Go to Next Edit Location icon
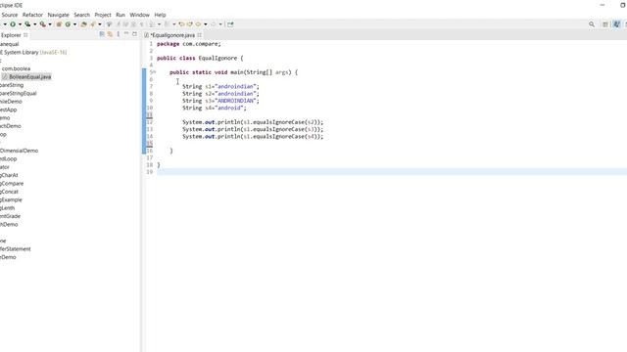Screen dimensions: 627x352 pyautogui.click(x=189, y=24)
